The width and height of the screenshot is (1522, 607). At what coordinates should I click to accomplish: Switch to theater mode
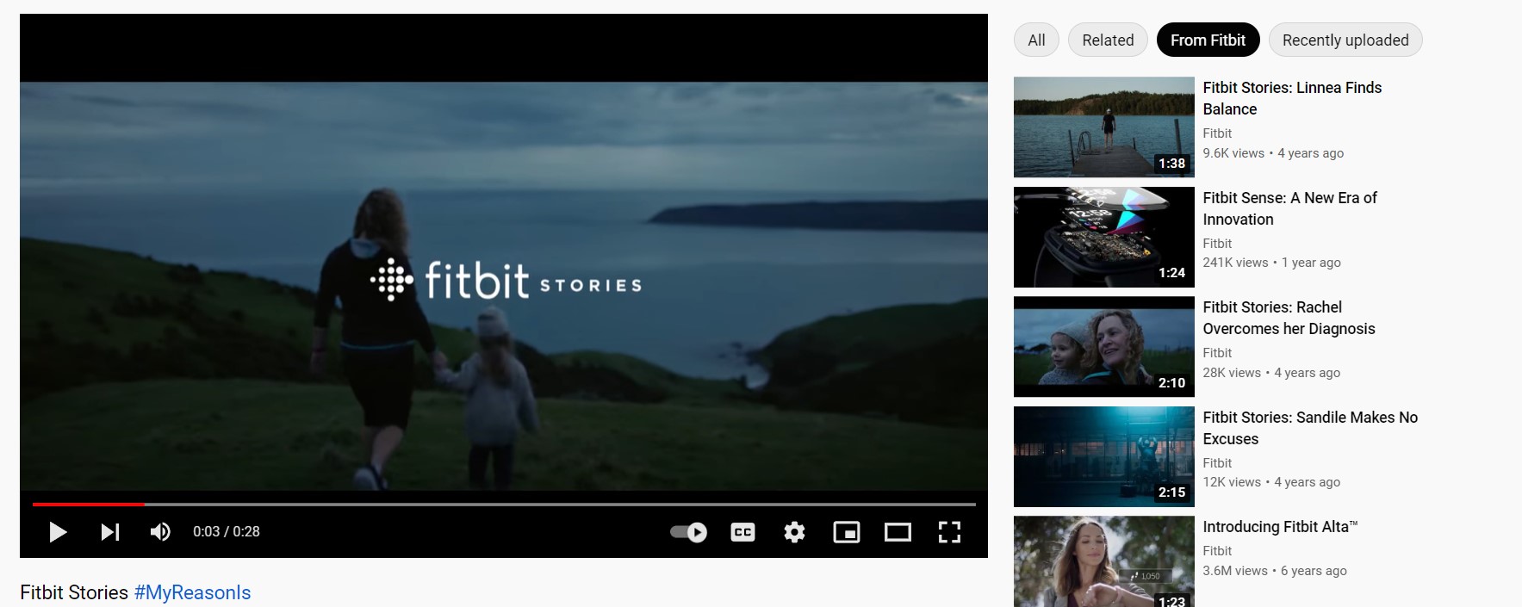pyautogui.click(x=898, y=532)
